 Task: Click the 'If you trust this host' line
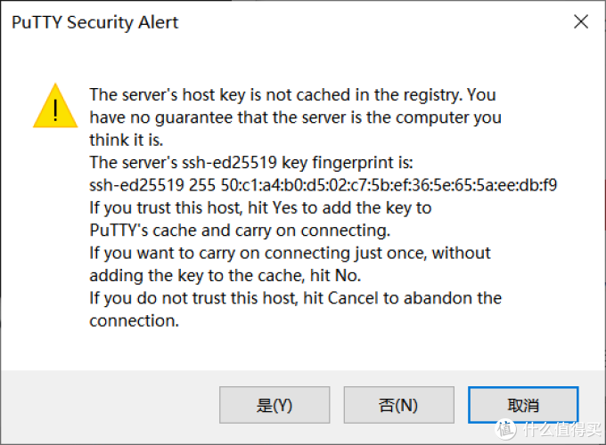point(260,208)
